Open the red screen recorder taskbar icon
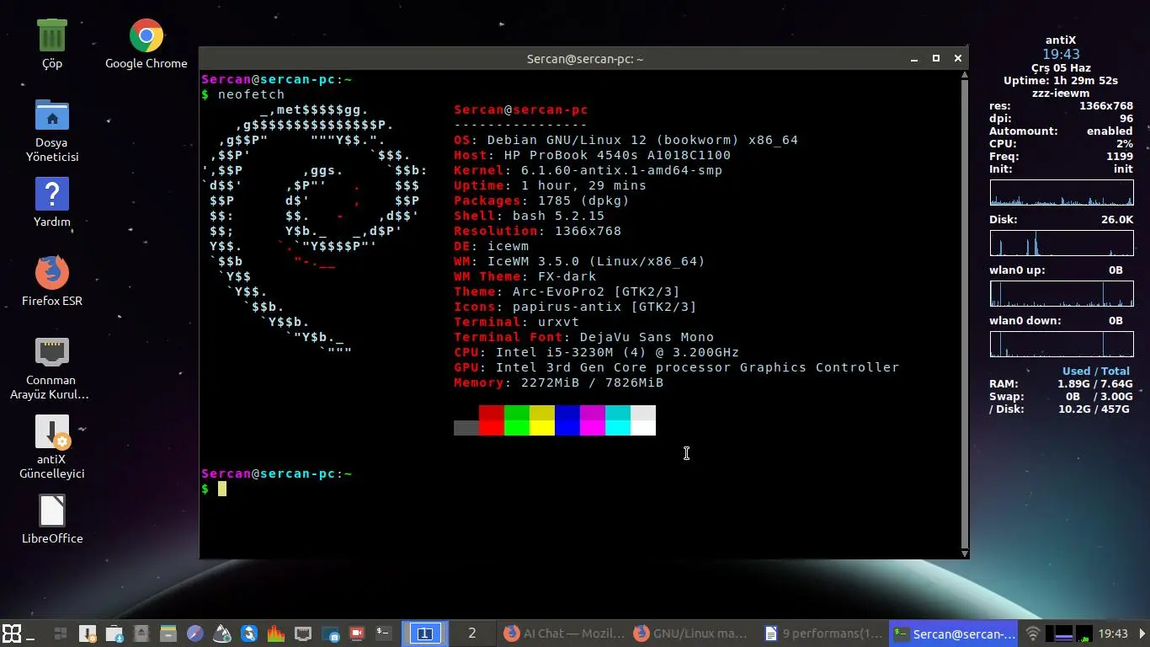 (357, 634)
